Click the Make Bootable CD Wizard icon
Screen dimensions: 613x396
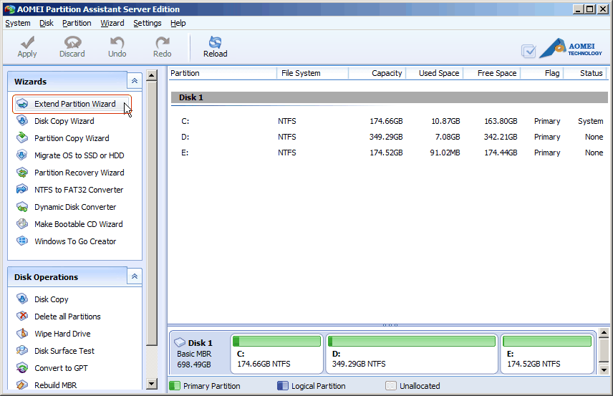pyautogui.click(x=22, y=223)
